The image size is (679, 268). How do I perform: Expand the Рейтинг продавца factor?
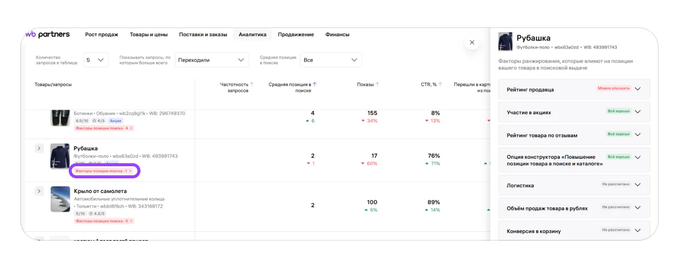coord(638,89)
